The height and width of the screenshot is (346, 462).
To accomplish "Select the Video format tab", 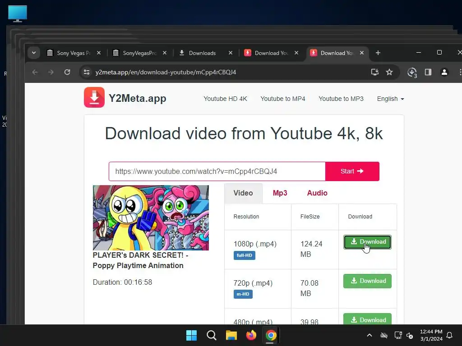I will pyautogui.click(x=243, y=193).
